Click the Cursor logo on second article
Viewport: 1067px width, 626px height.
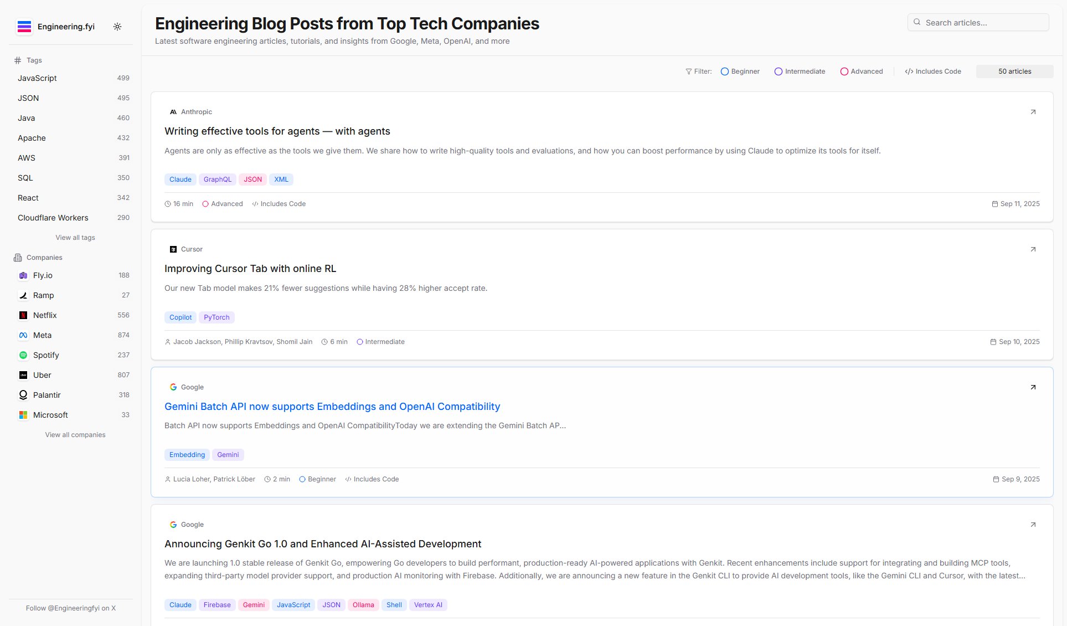pyautogui.click(x=173, y=249)
